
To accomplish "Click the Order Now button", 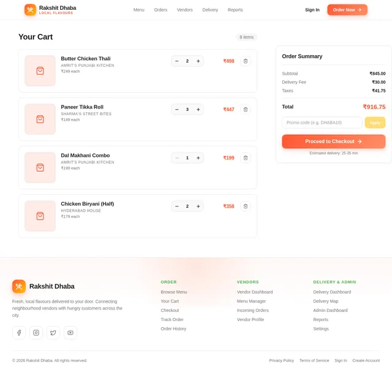I will [347, 10].
